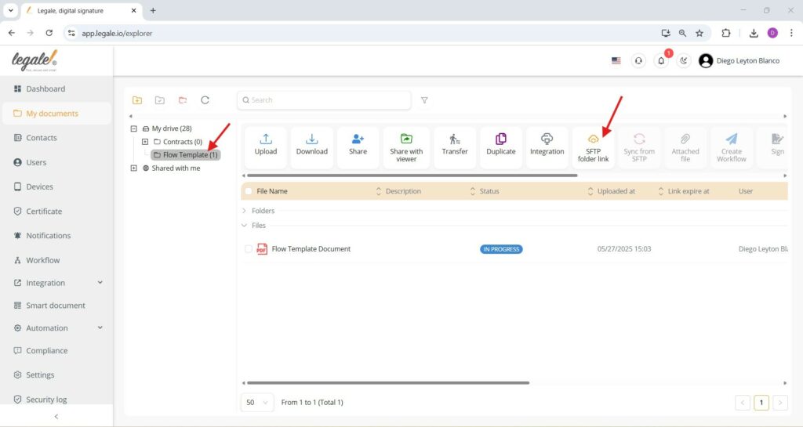Click the toolbar horizontal scrollbar
The width and height of the screenshot is (803, 427).
[412, 176]
